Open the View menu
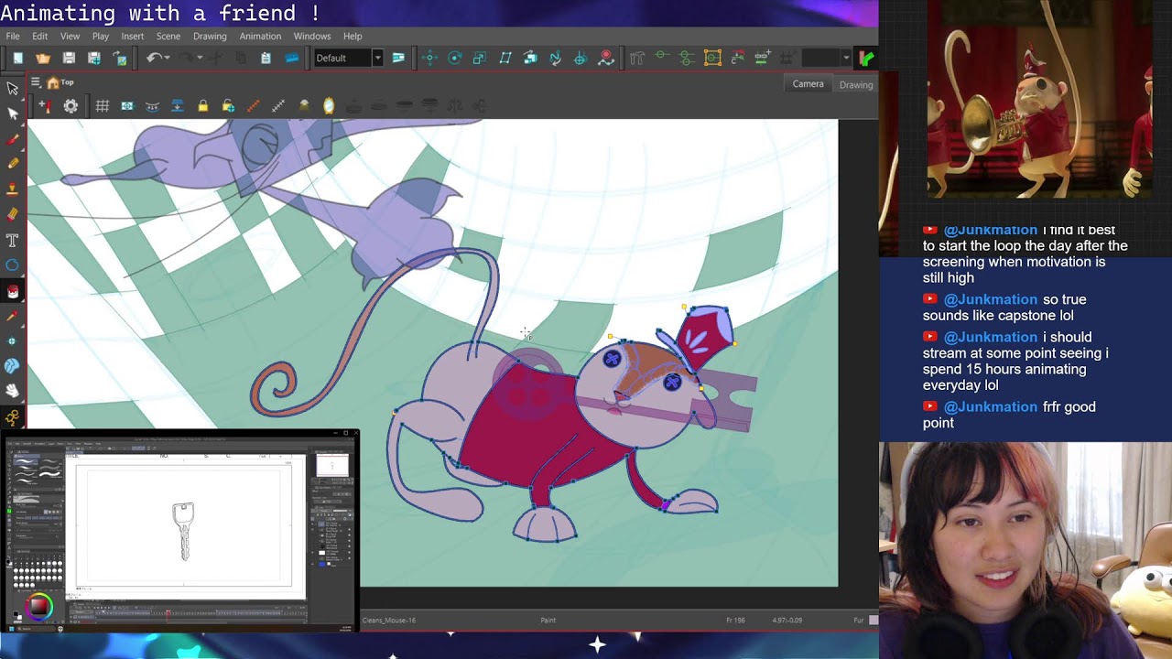This screenshot has height=659, width=1172. [70, 36]
